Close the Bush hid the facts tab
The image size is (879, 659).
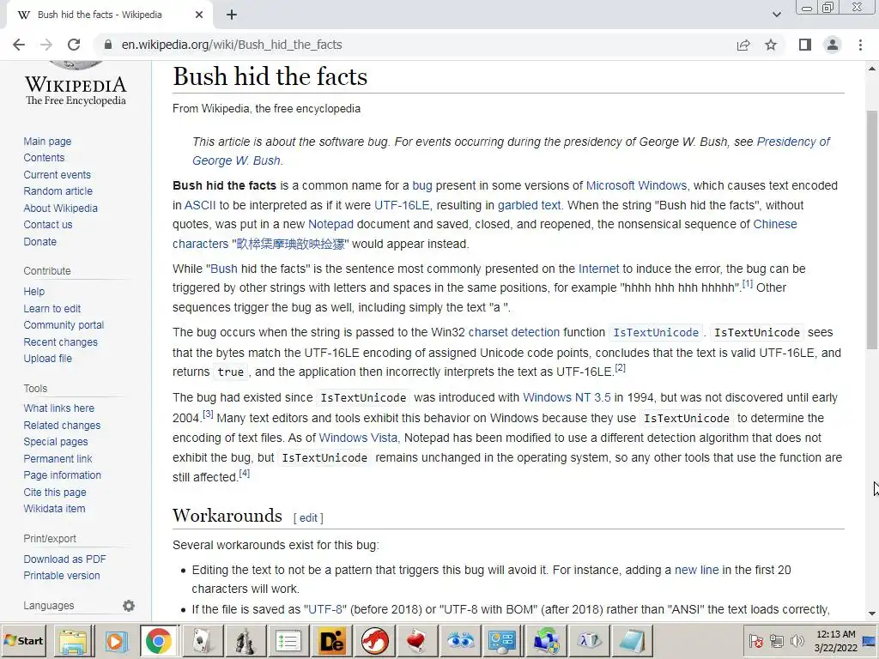pyautogui.click(x=199, y=15)
